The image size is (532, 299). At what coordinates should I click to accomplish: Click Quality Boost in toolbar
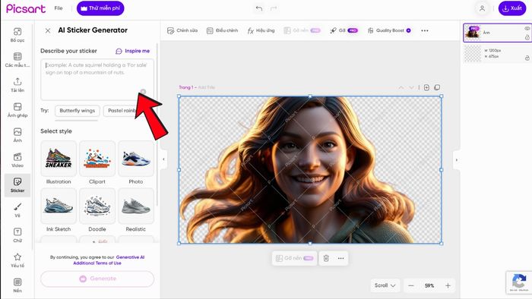pyautogui.click(x=389, y=30)
